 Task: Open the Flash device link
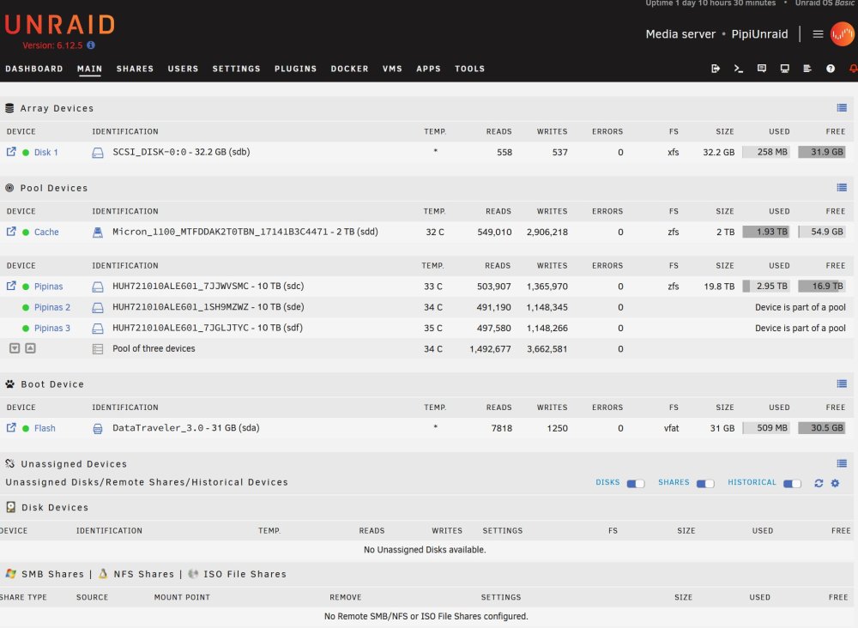(45, 428)
